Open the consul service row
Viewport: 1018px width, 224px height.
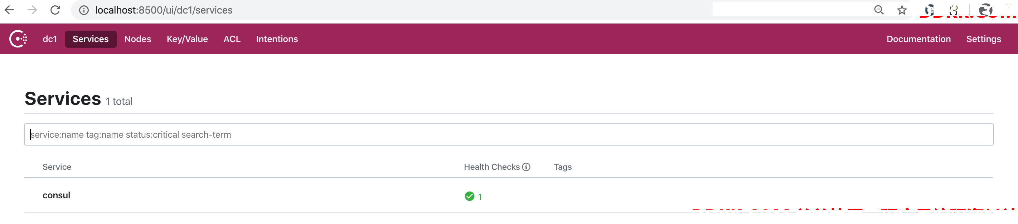coord(508,195)
